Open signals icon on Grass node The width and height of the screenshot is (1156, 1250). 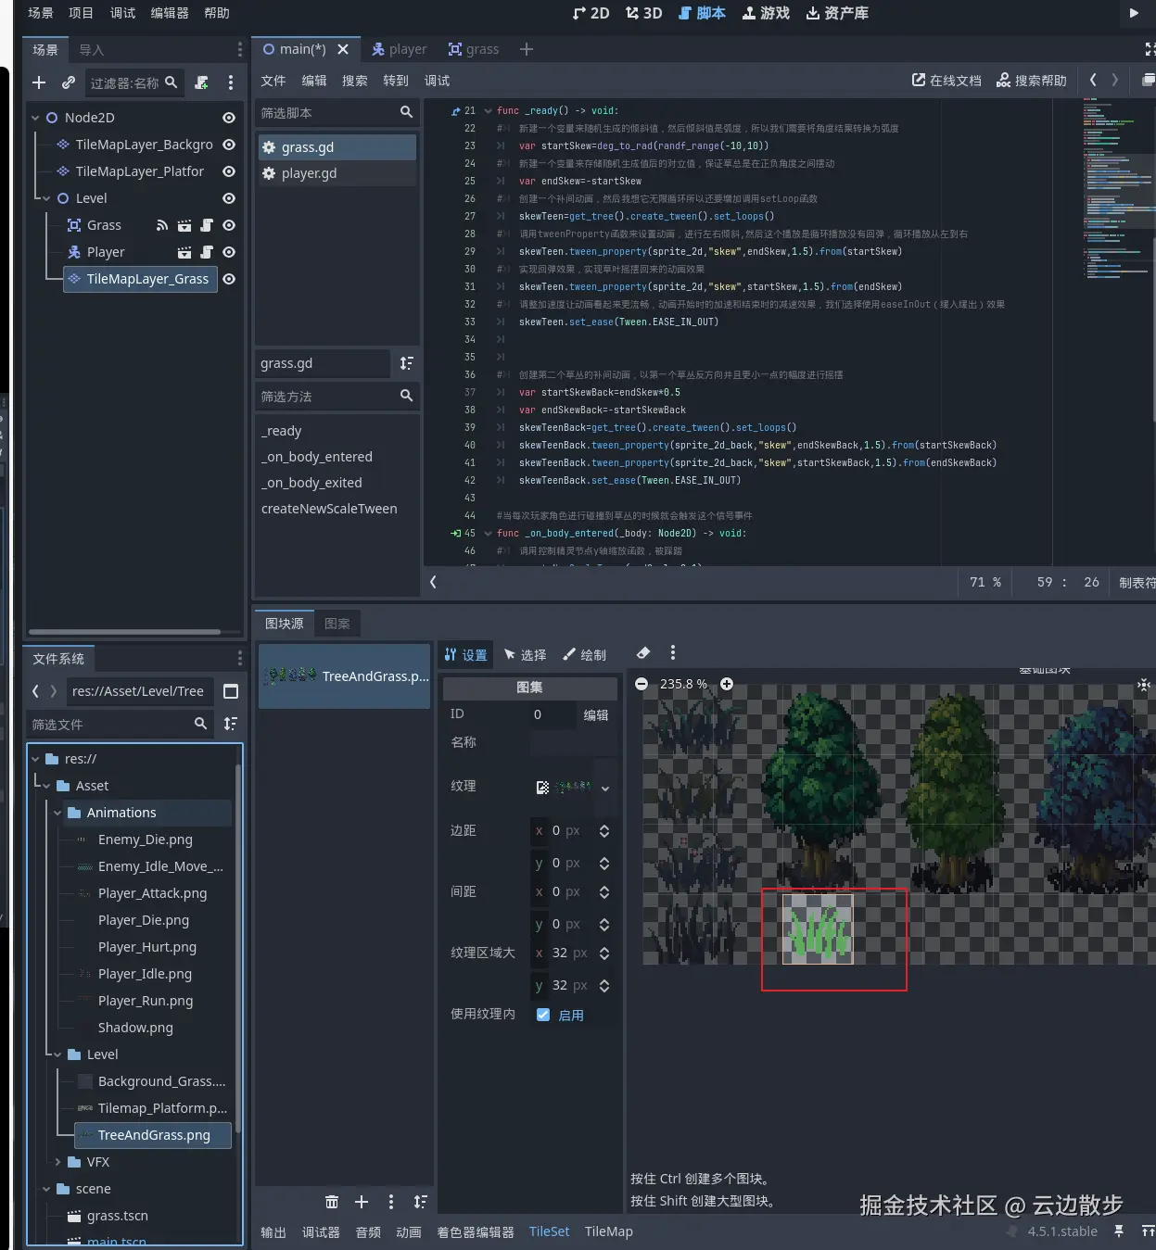162,225
